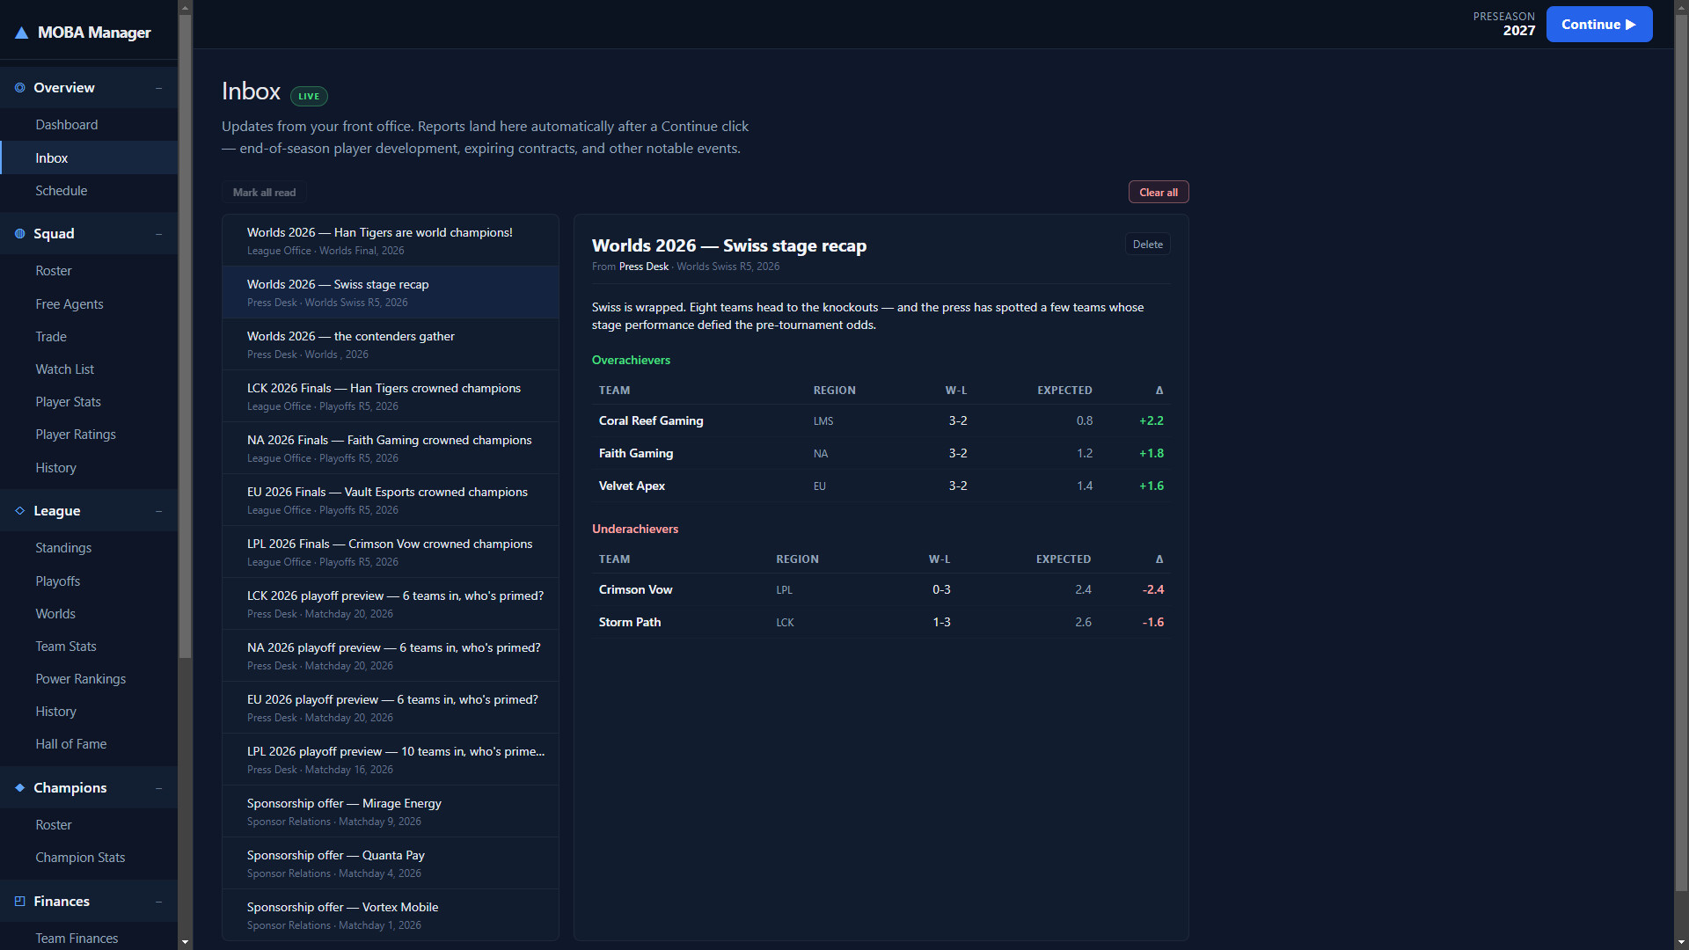Open LCK 2026 playoff preview message

click(391, 604)
